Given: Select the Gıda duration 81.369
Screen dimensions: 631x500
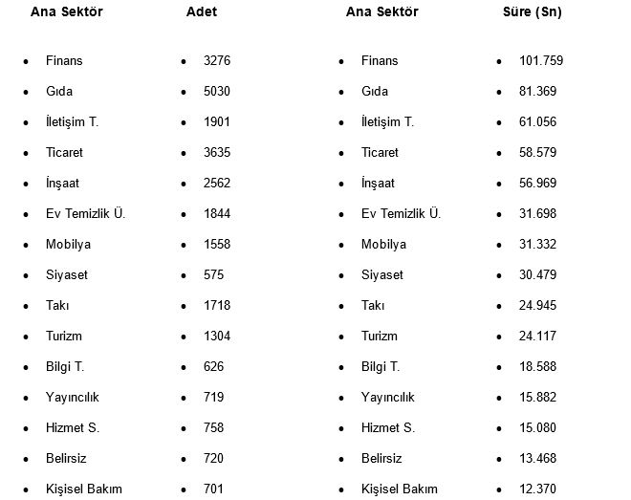Looking at the screenshot, I should (x=538, y=92).
